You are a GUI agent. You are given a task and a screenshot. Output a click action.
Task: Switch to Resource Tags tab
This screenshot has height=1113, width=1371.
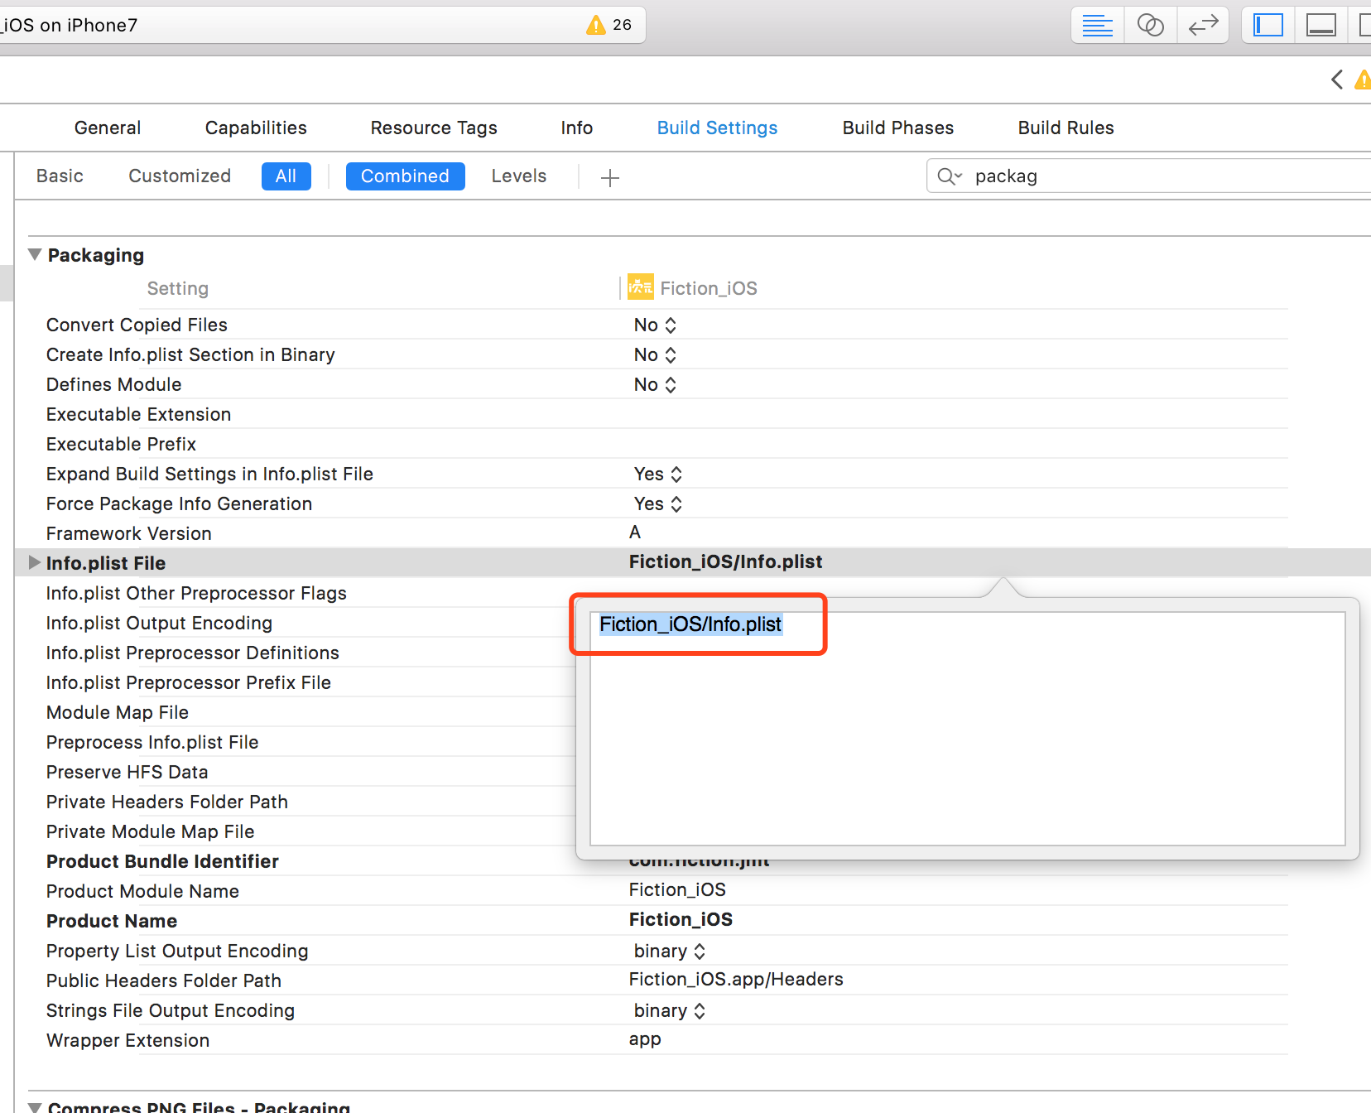(434, 128)
